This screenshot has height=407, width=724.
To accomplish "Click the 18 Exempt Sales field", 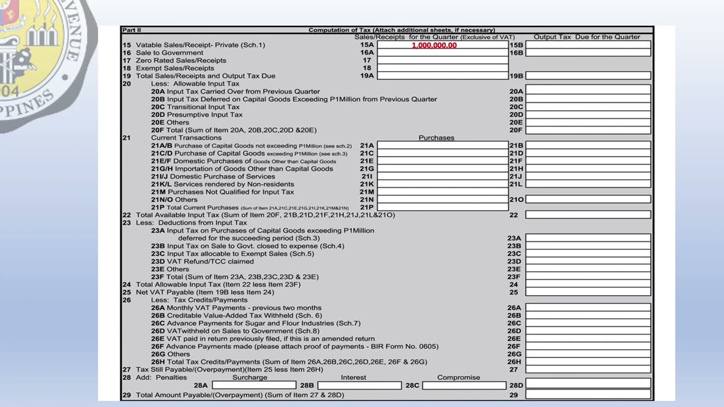I will 443,68.
